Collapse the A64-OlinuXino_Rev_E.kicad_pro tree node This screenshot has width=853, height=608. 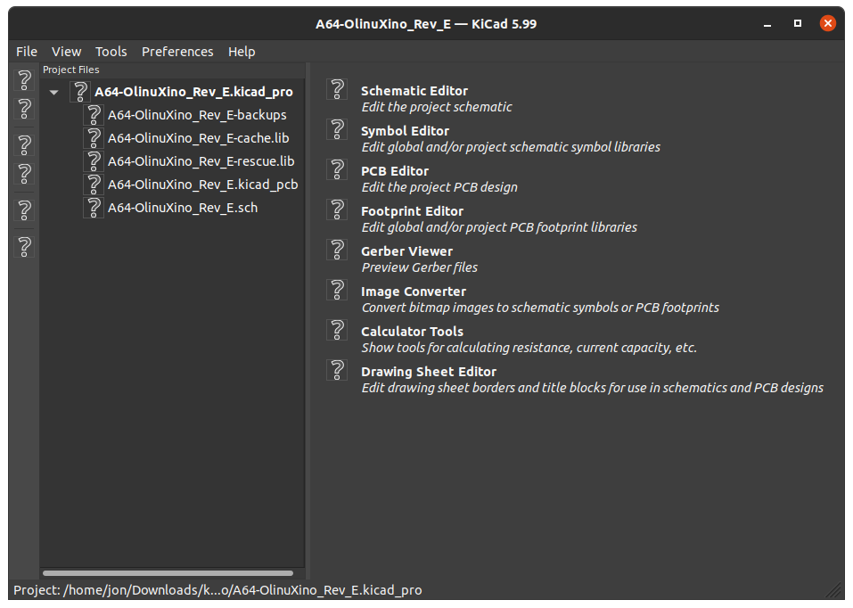[x=54, y=92]
